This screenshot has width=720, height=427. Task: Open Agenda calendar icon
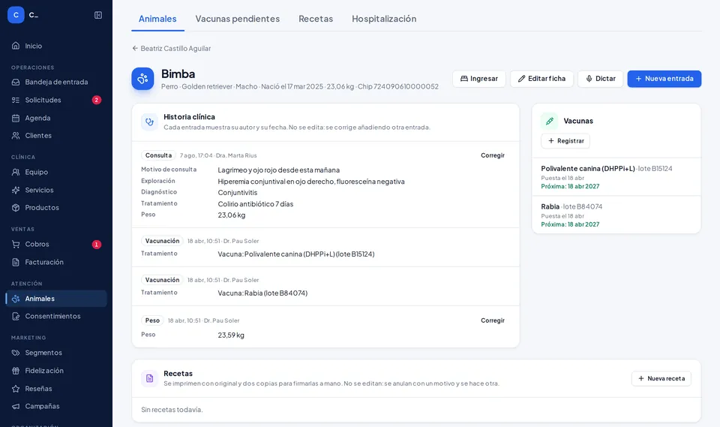(16, 118)
